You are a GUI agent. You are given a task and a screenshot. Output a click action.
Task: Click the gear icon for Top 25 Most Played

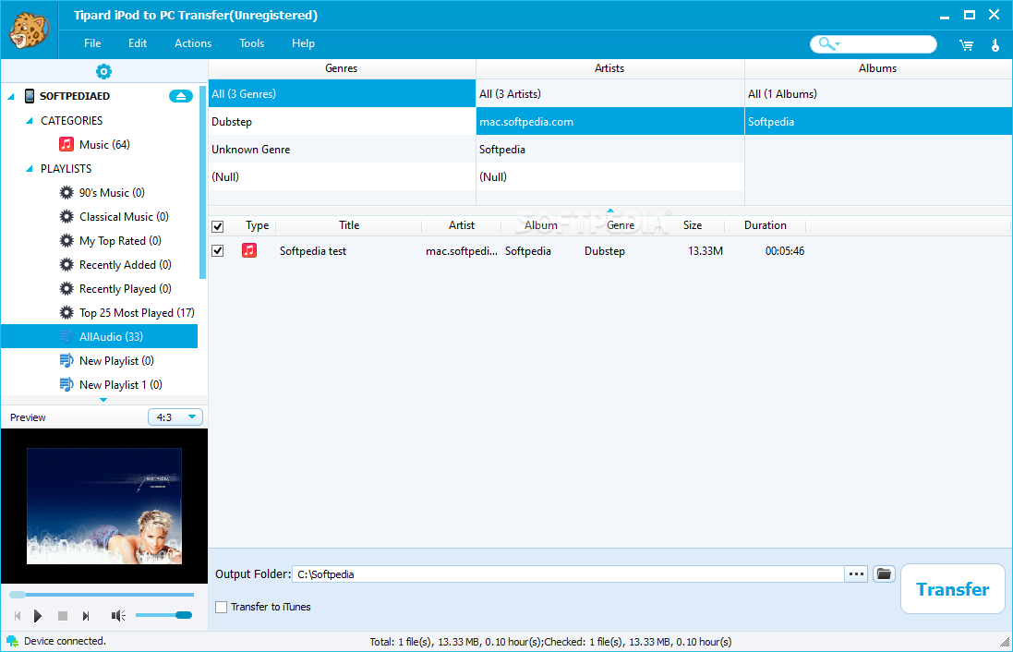(x=66, y=313)
